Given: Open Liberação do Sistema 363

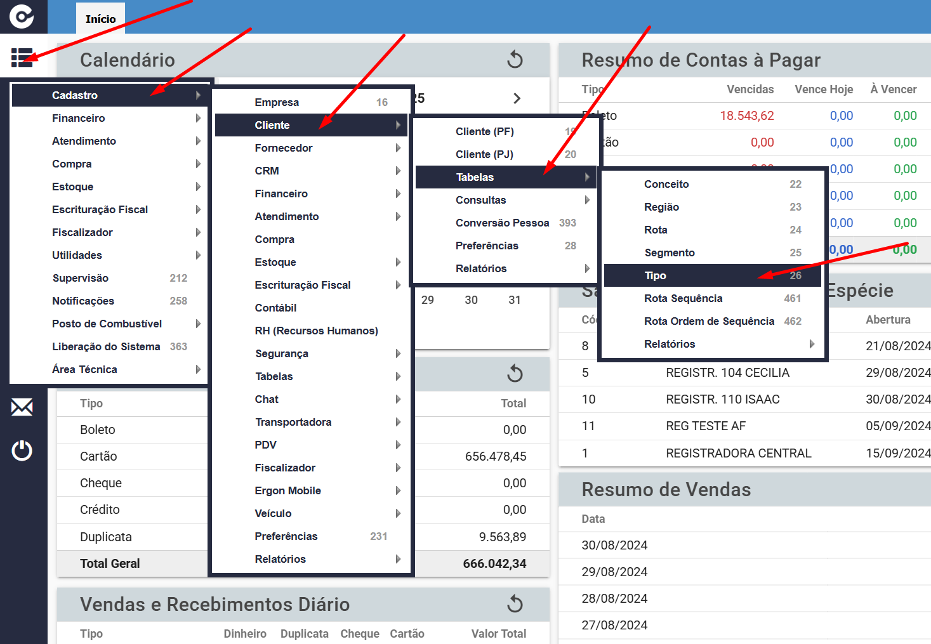Looking at the screenshot, I should pos(110,346).
